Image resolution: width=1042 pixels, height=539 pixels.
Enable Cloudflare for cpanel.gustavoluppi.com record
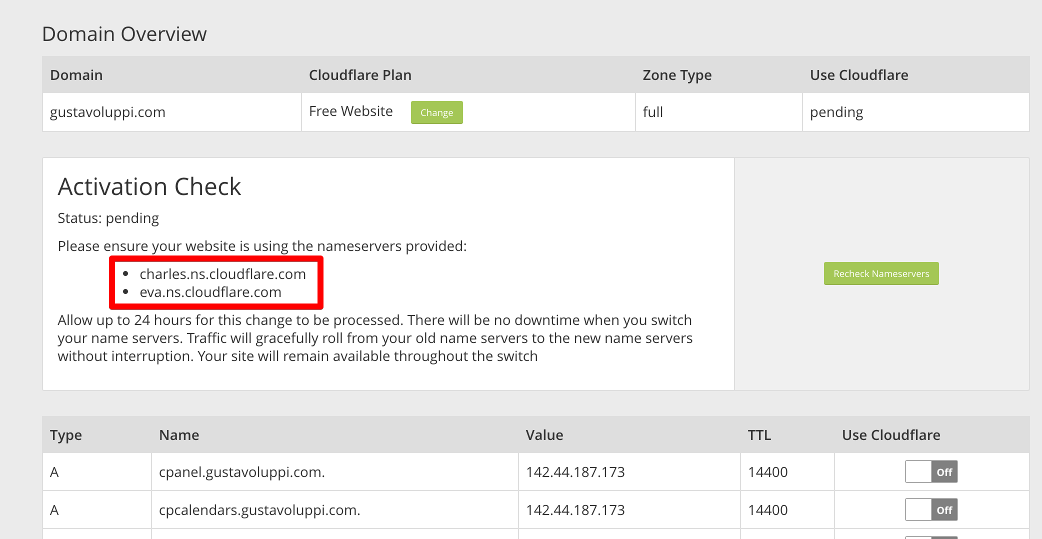tap(930, 471)
